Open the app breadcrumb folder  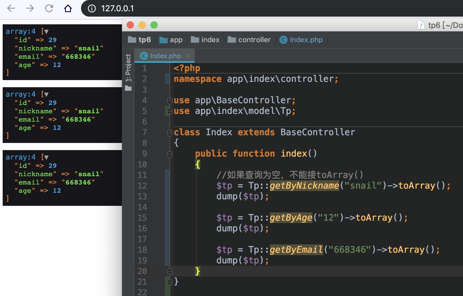tap(171, 40)
